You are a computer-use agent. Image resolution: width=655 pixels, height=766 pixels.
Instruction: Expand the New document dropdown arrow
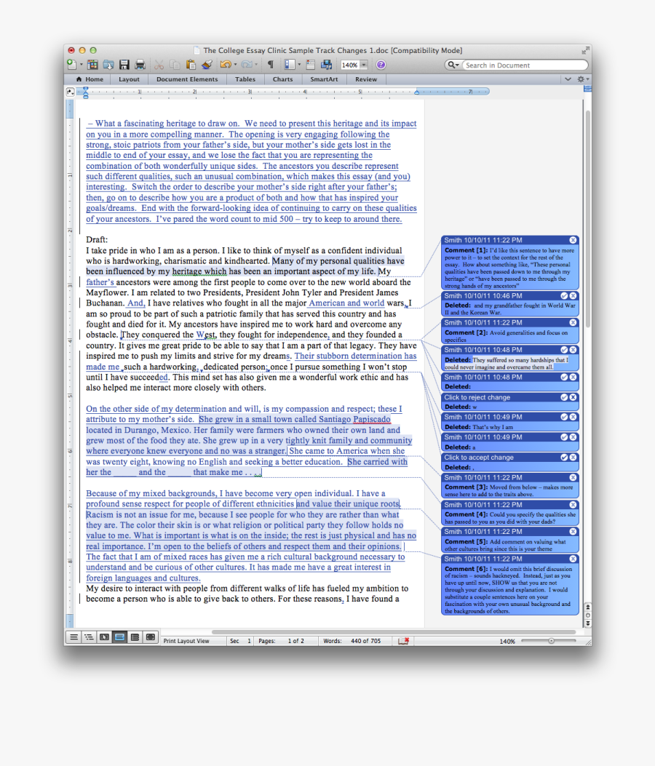80,65
